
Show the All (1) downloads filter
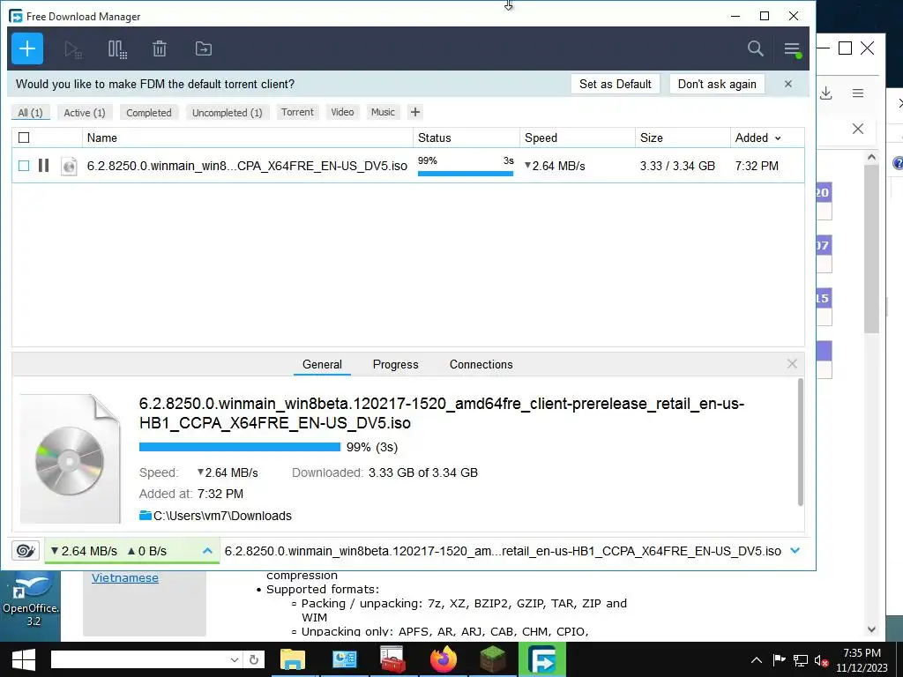click(x=31, y=113)
